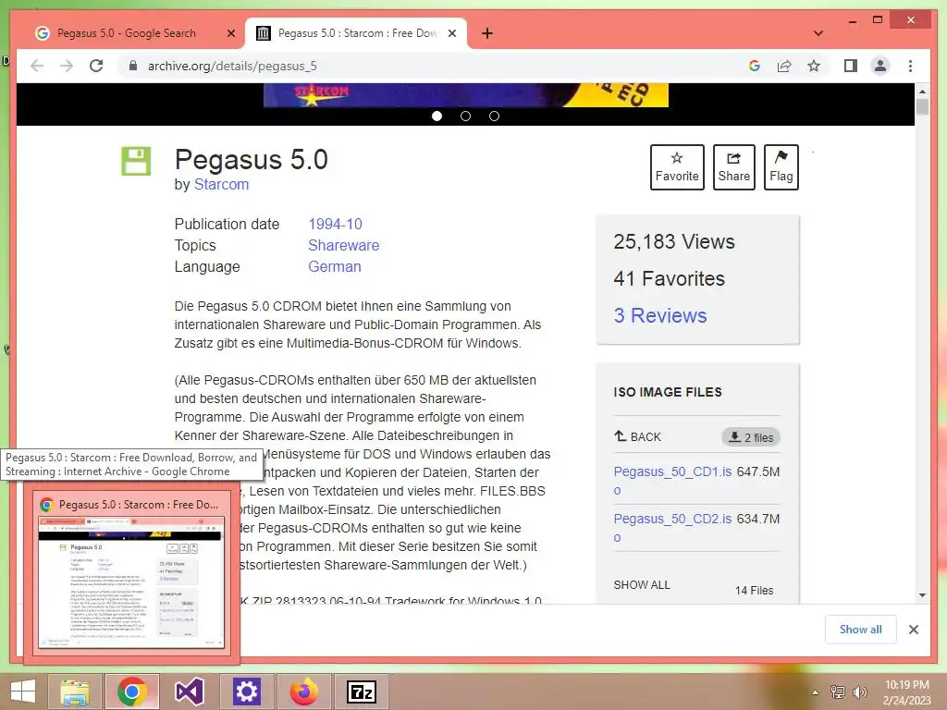Click the 14 Files count text
This screenshot has width=947, height=710.
pos(754,591)
